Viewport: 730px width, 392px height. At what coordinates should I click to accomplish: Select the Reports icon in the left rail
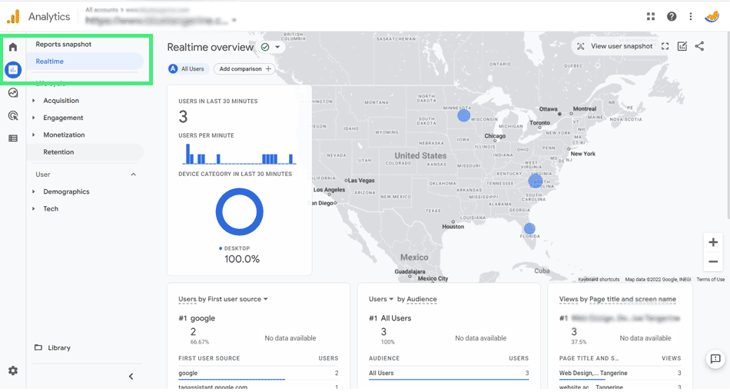(13, 70)
